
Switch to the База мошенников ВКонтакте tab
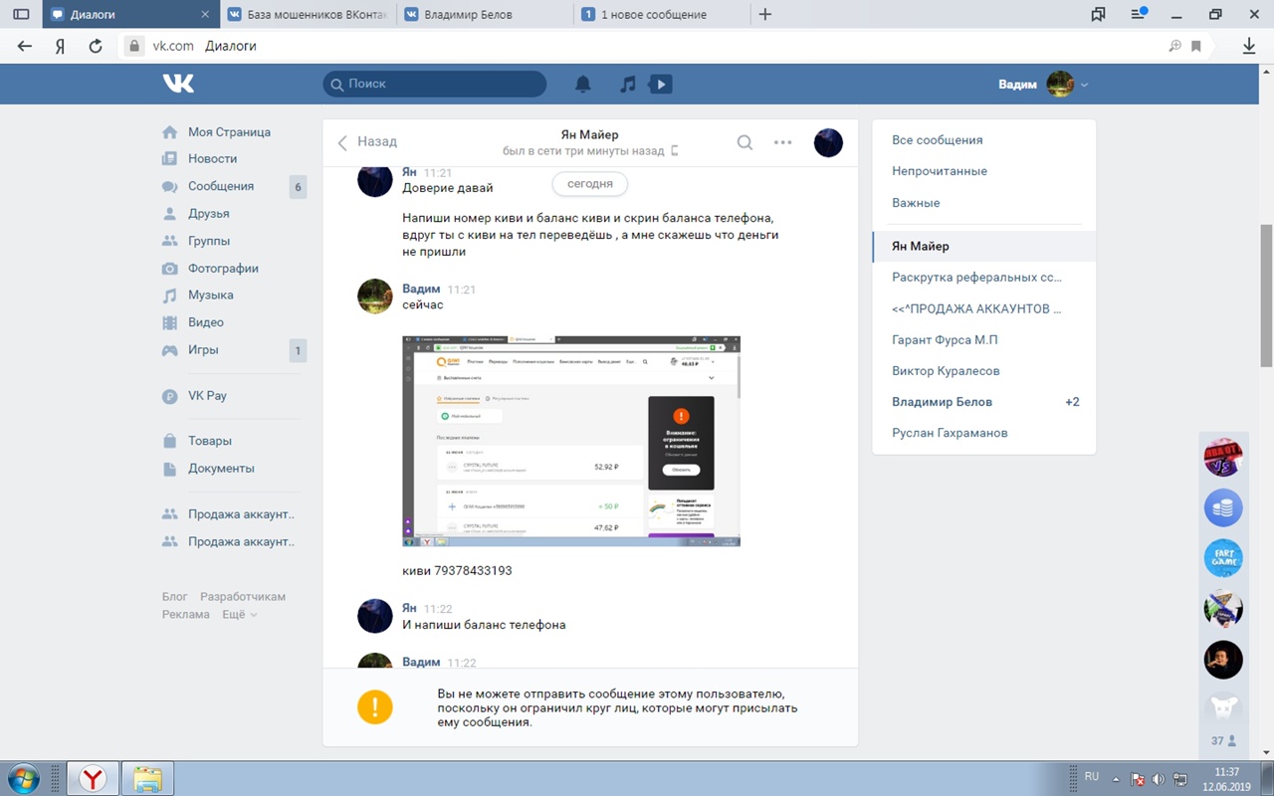pos(307,15)
